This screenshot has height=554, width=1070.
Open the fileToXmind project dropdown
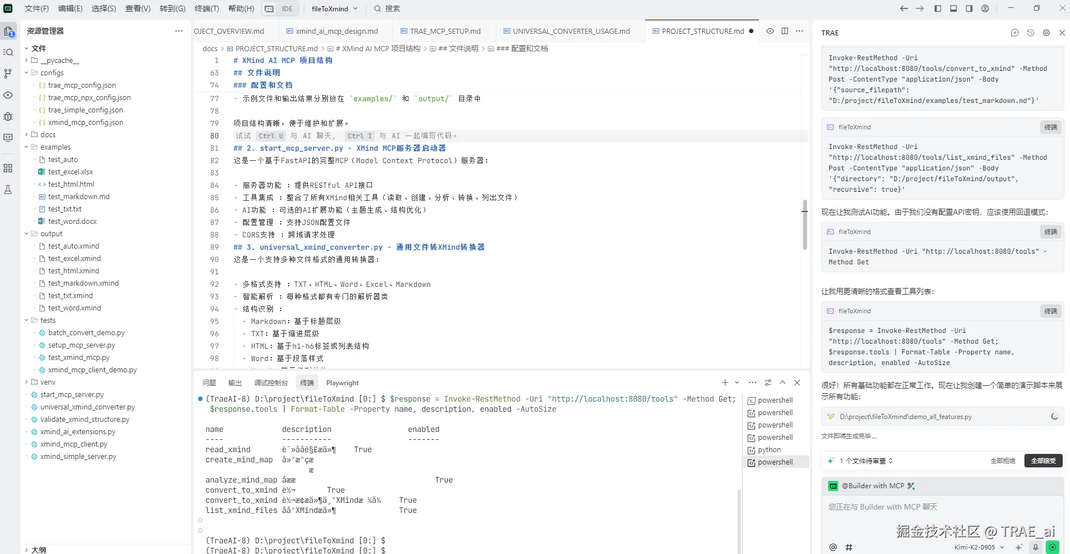(335, 8)
